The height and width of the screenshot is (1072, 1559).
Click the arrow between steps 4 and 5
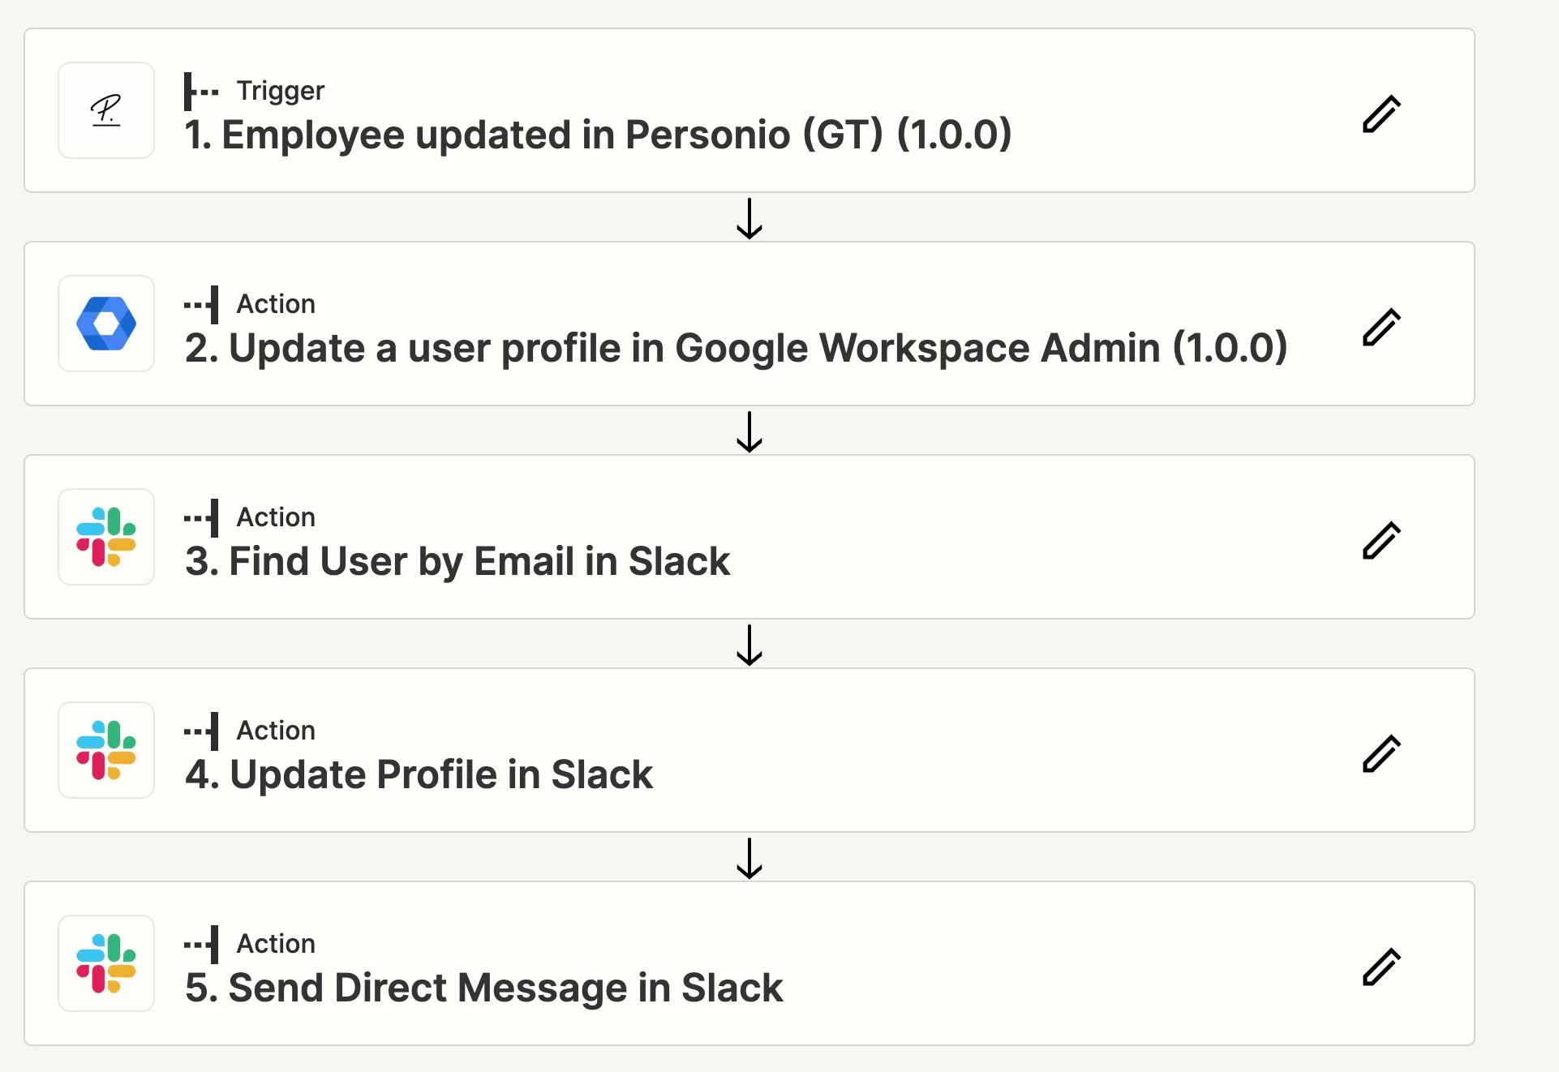(x=749, y=858)
